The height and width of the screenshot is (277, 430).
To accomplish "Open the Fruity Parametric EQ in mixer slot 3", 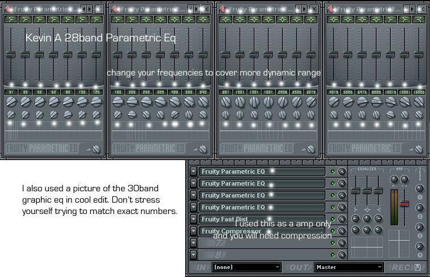I will pyautogui.click(x=262, y=195).
